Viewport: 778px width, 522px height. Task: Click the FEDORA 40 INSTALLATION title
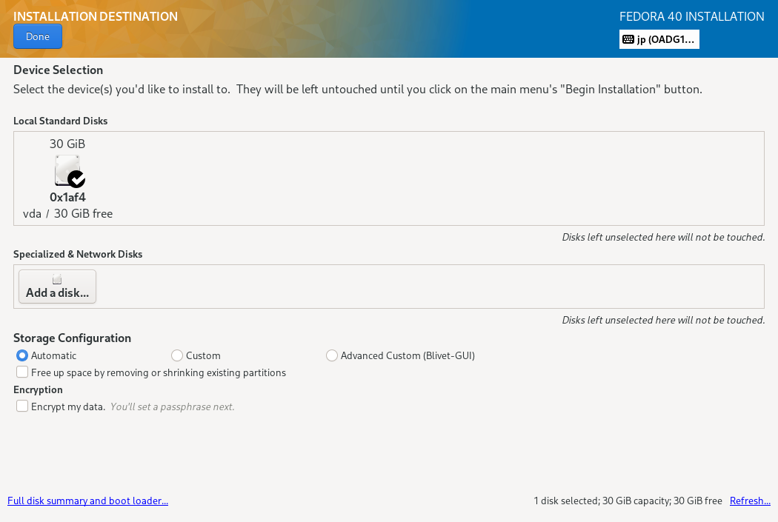691,16
